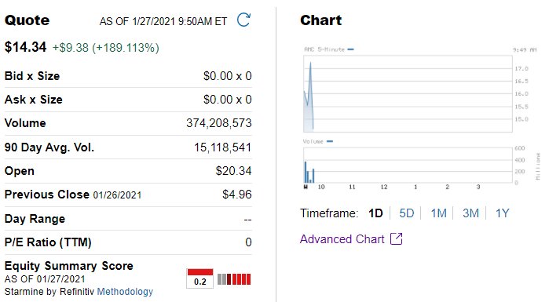Screen dimensions: 560x302
Task: Select the Volume value 374,208,573
Action: click(x=219, y=123)
